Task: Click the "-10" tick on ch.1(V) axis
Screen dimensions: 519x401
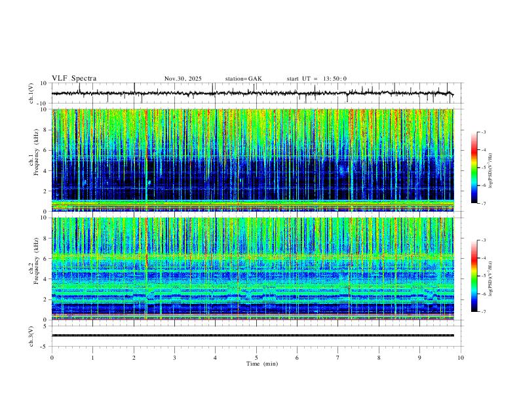Action: pos(43,104)
